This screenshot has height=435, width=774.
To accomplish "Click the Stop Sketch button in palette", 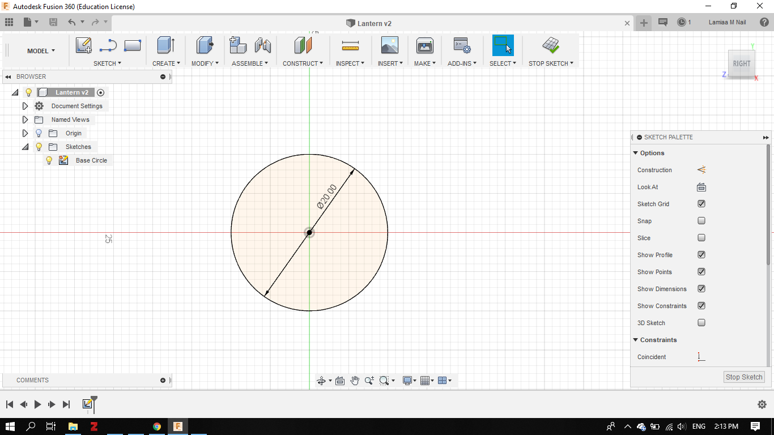I will pos(744,377).
